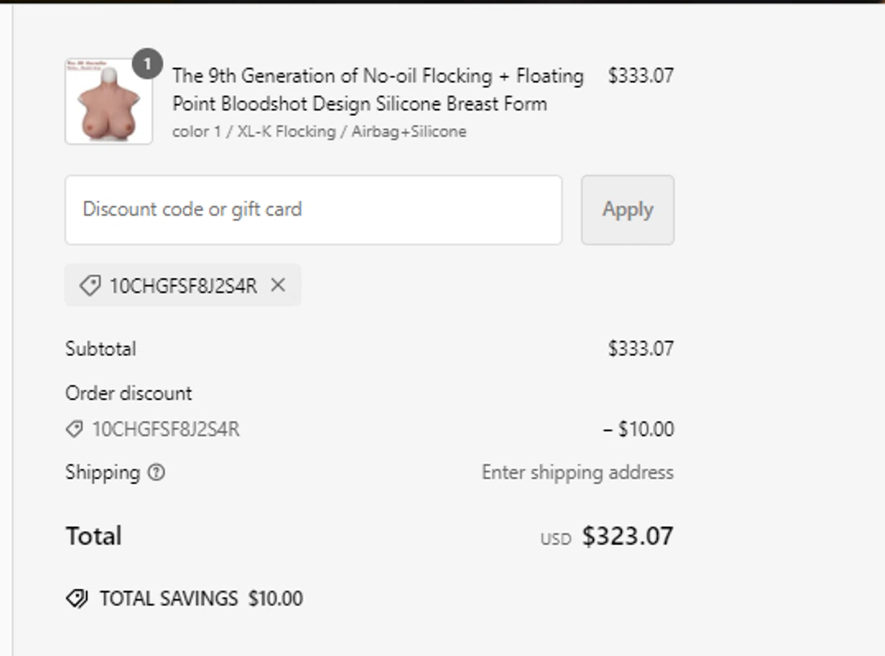The height and width of the screenshot is (656, 885).
Task: Click the quantity badge on product thumbnail
Action: 147,64
